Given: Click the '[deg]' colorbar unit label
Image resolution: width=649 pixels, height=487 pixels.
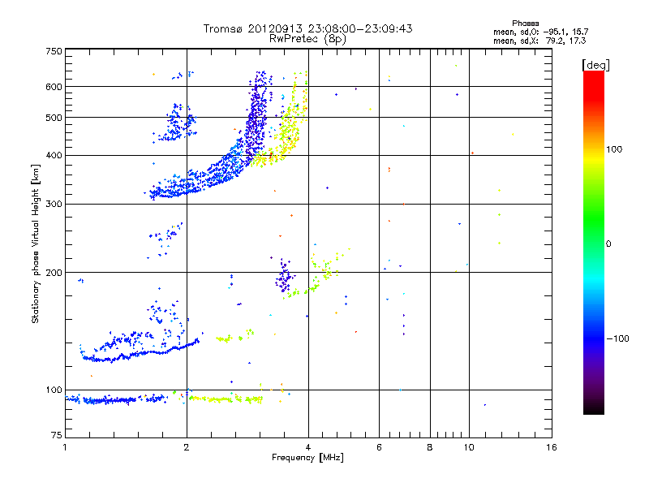Looking at the screenshot, I should [595, 65].
